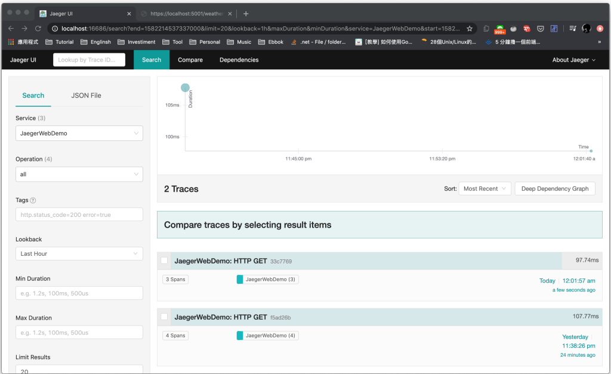Open the browser profile avatar
The image size is (611, 374).
click(587, 29)
